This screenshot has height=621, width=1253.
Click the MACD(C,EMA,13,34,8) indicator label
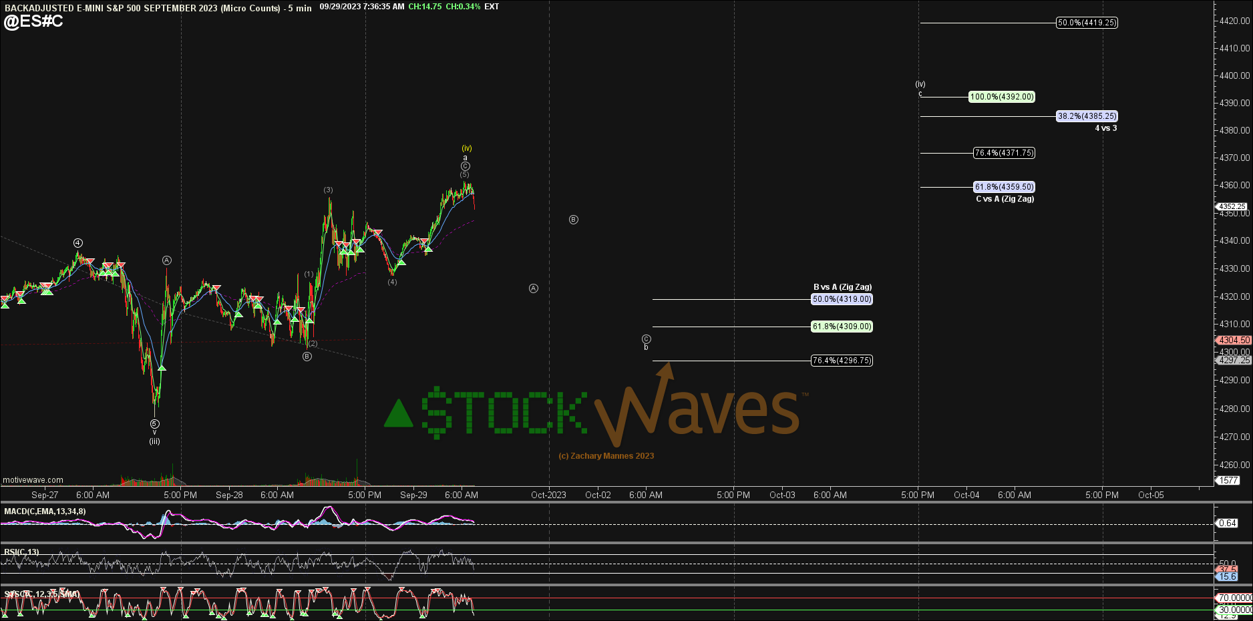tap(45, 511)
